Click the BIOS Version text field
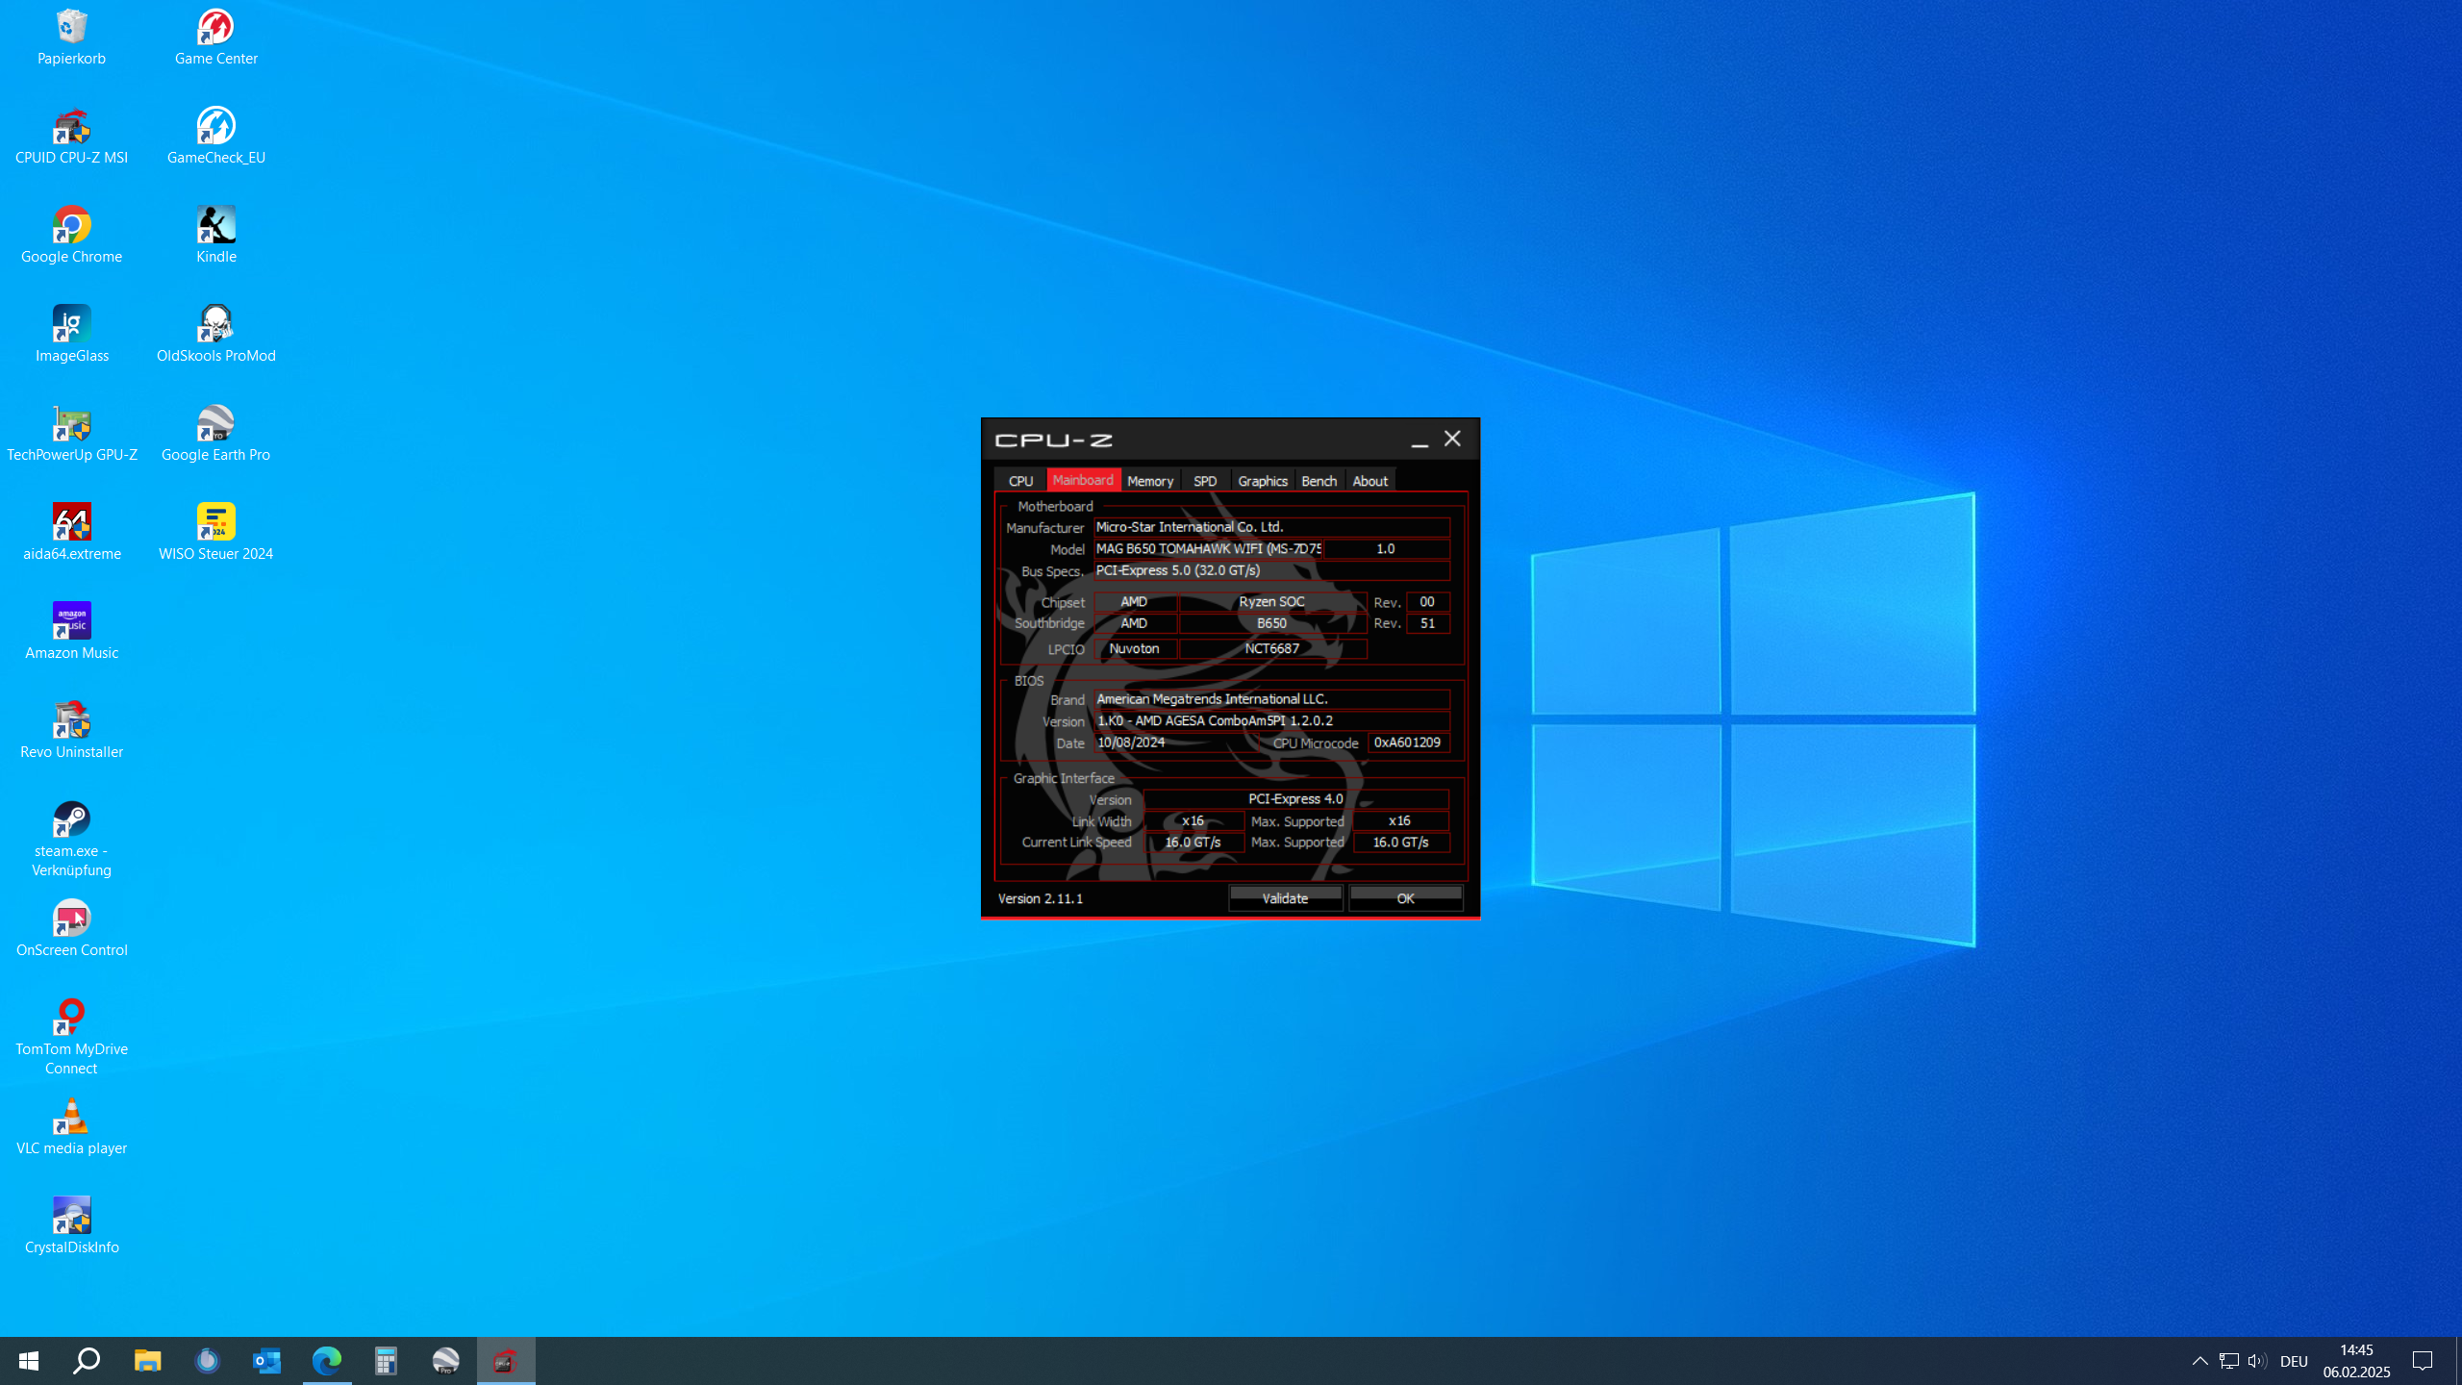This screenshot has width=2462, height=1385. click(1271, 720)
